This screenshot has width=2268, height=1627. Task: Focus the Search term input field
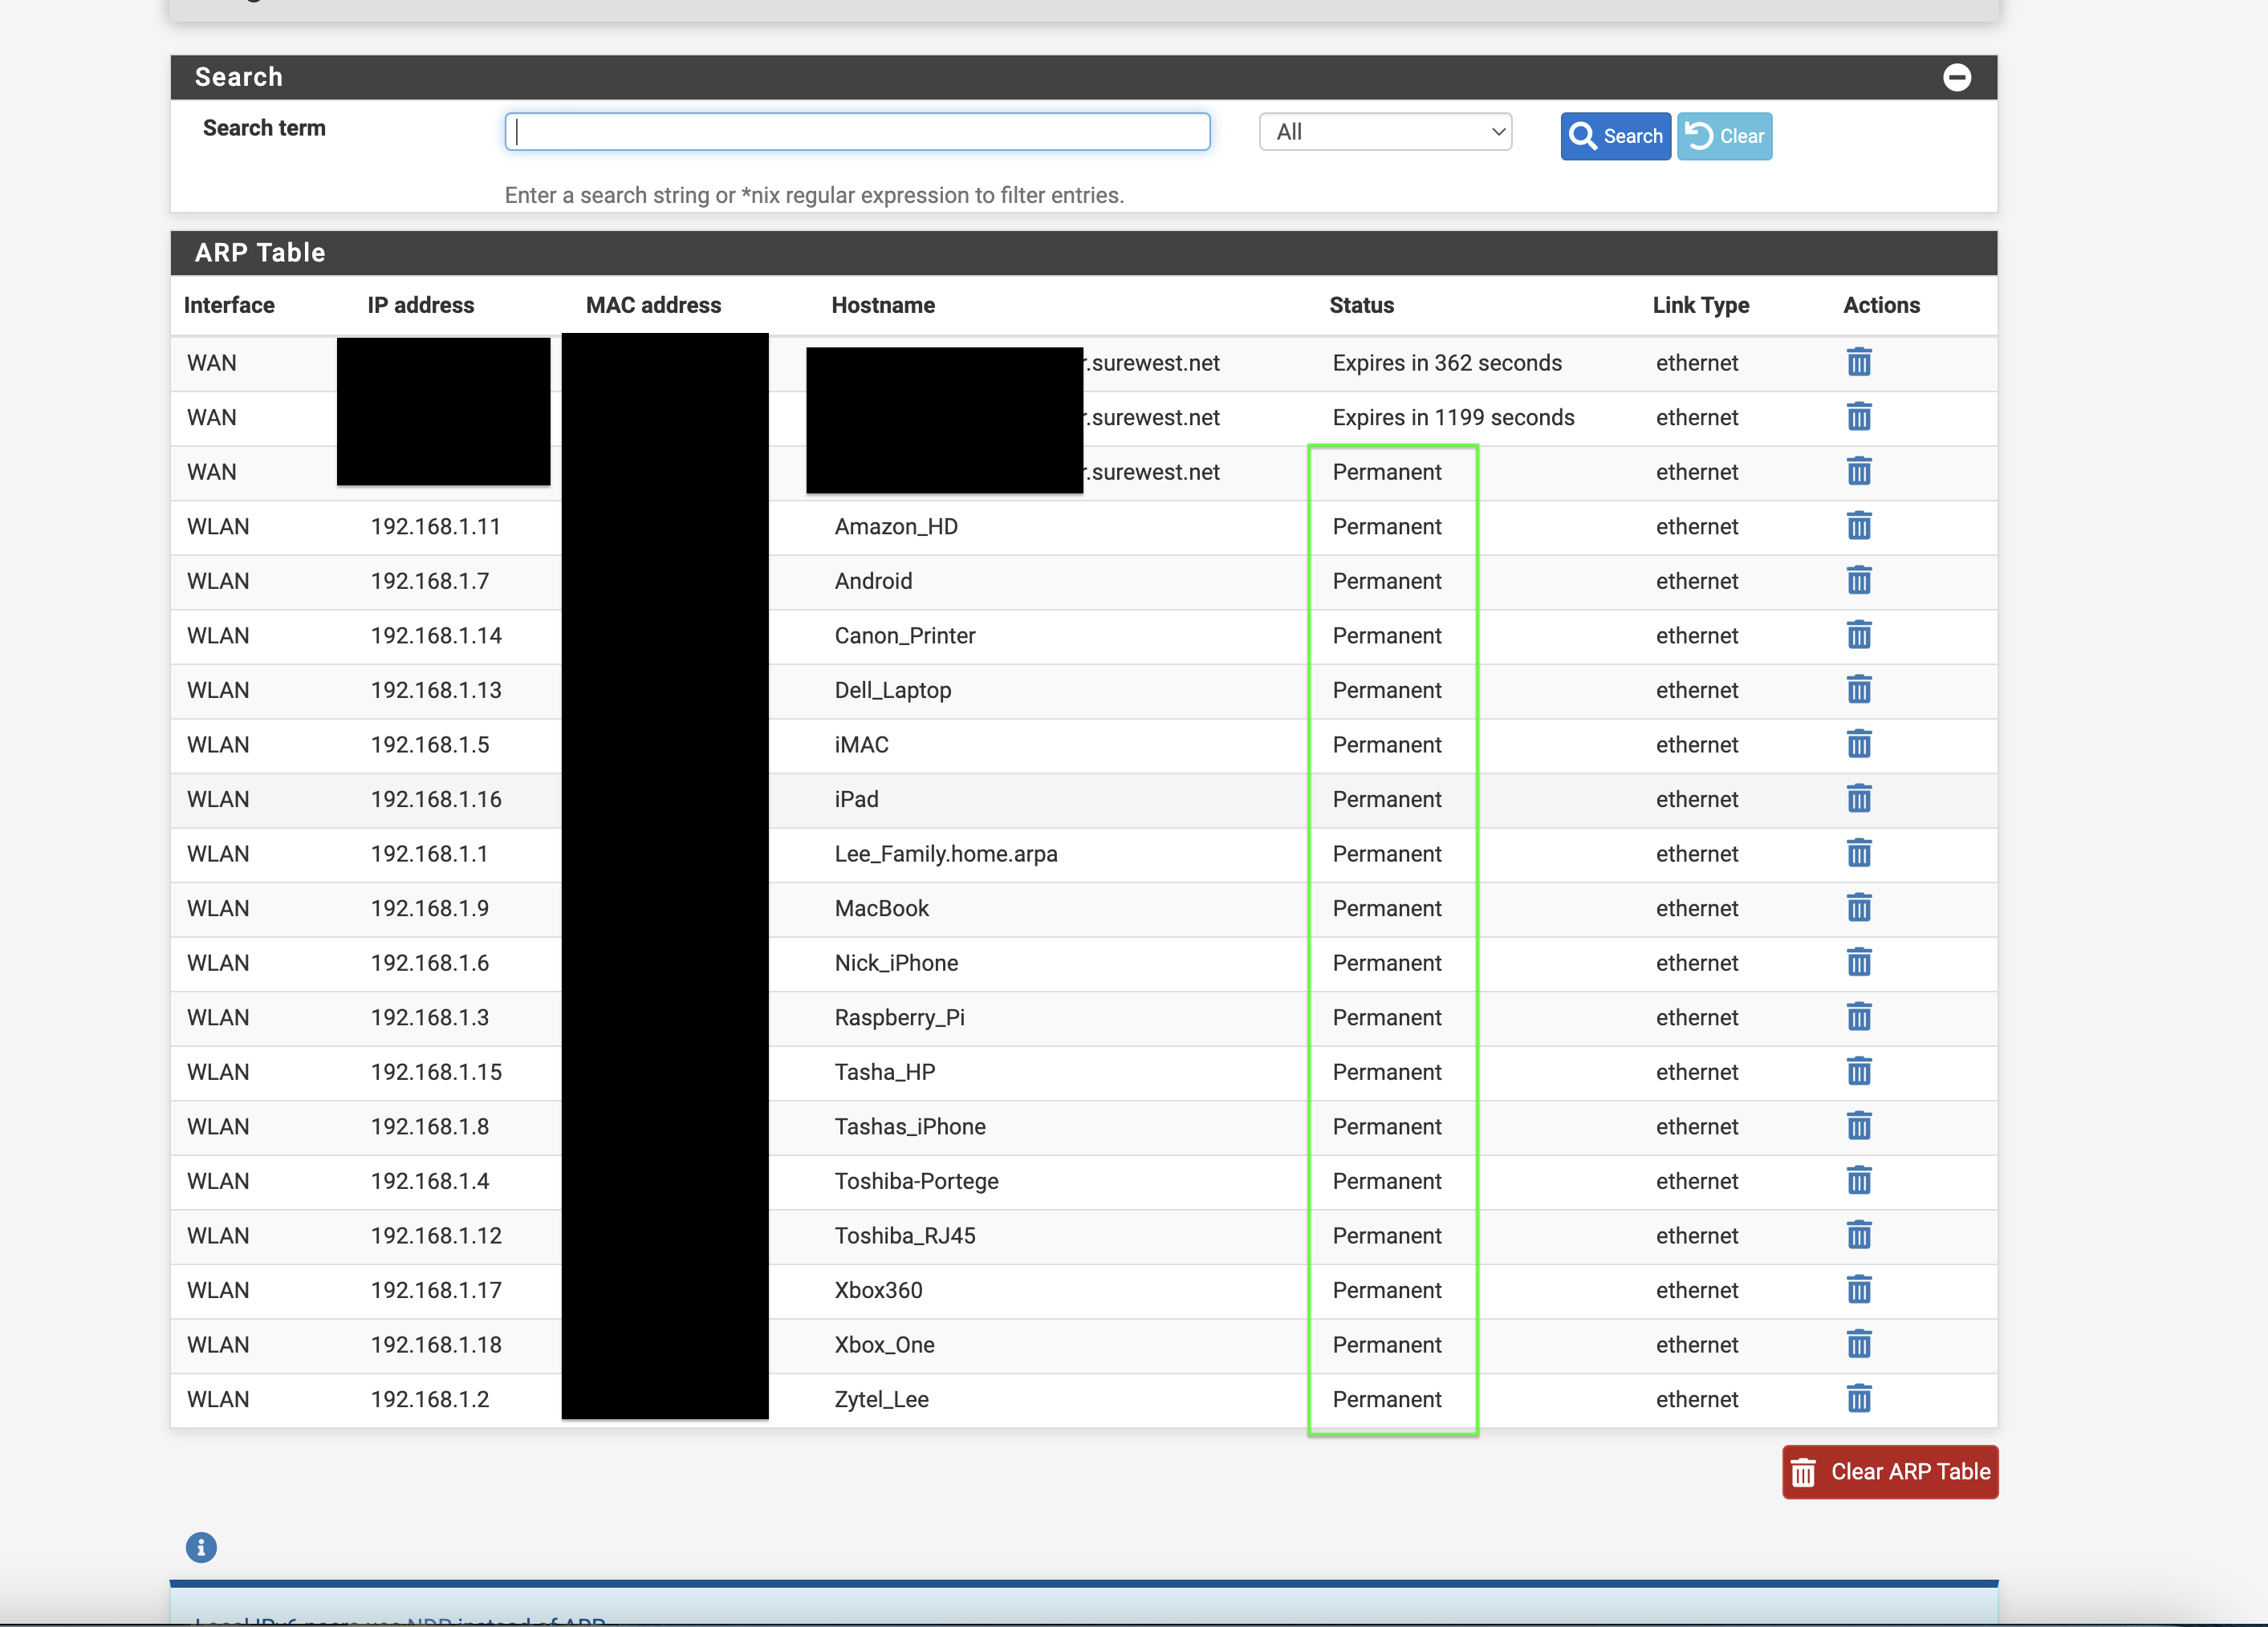pyautogui.click(x=857, y=132)
